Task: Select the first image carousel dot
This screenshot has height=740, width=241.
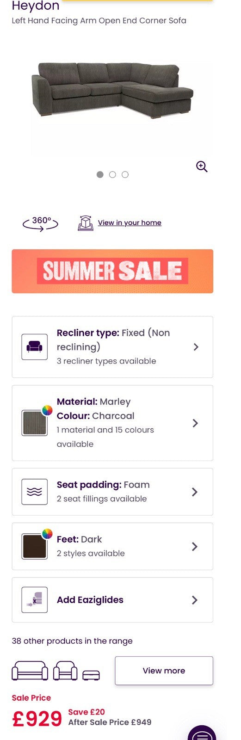Action: coord(100,174)
